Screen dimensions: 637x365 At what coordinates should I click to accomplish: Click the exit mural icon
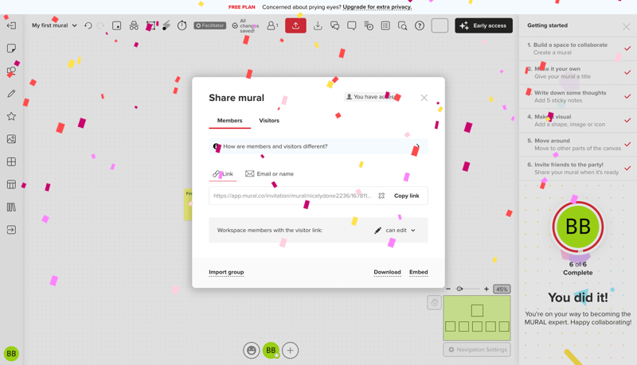pos(11,25)
